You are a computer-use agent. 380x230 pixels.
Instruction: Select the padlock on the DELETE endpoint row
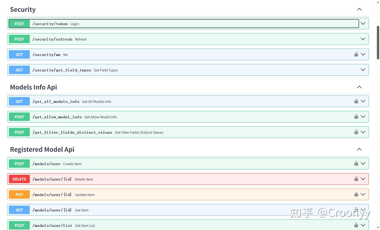pos(356,179)
